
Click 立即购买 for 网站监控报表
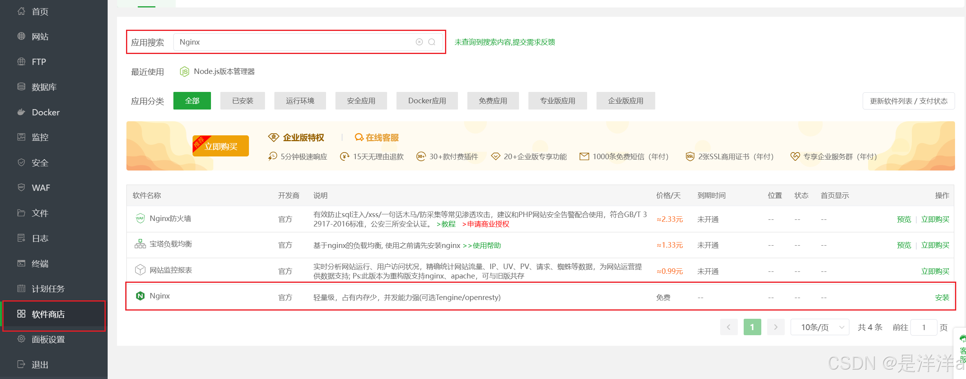[x=935, y=271]
